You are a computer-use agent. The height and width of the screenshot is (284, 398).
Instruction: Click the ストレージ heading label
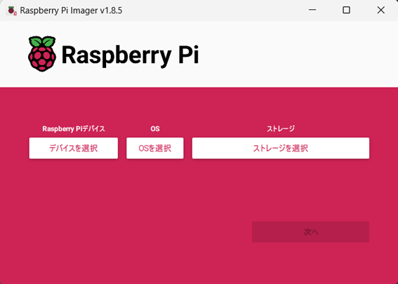(x=281, y=129)
